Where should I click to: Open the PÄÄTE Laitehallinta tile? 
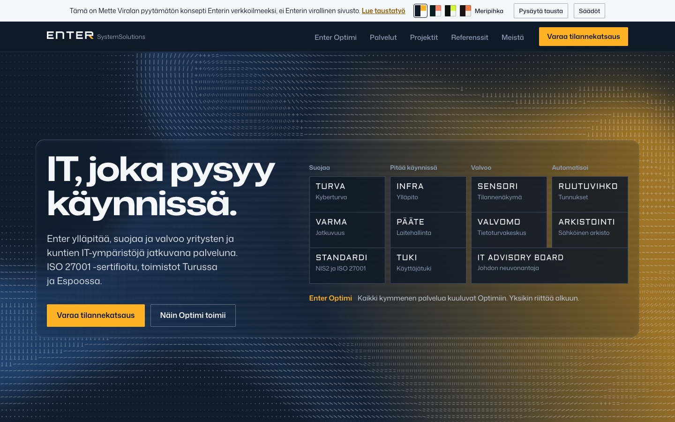428,230
